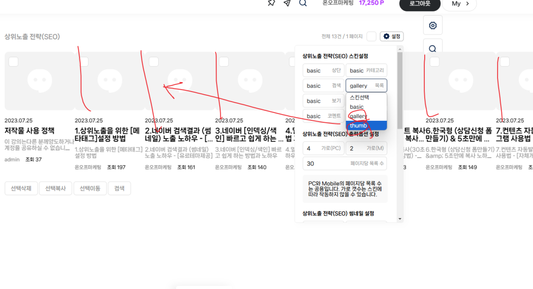Open post 6.한국형 상담신청 폼 title
533x289 pixels.
tap(459, 134)
